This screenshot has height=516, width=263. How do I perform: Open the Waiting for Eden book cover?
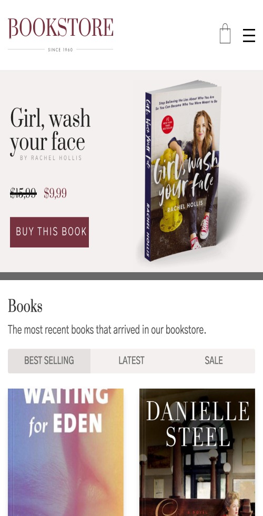(66, 452)
